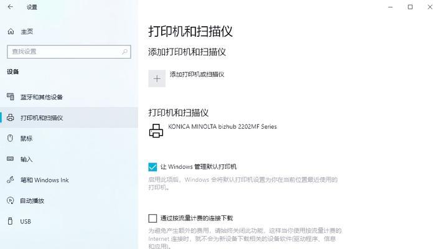Click the magnifier icon in search box
440x249 pixels.
tap(124, 52)
